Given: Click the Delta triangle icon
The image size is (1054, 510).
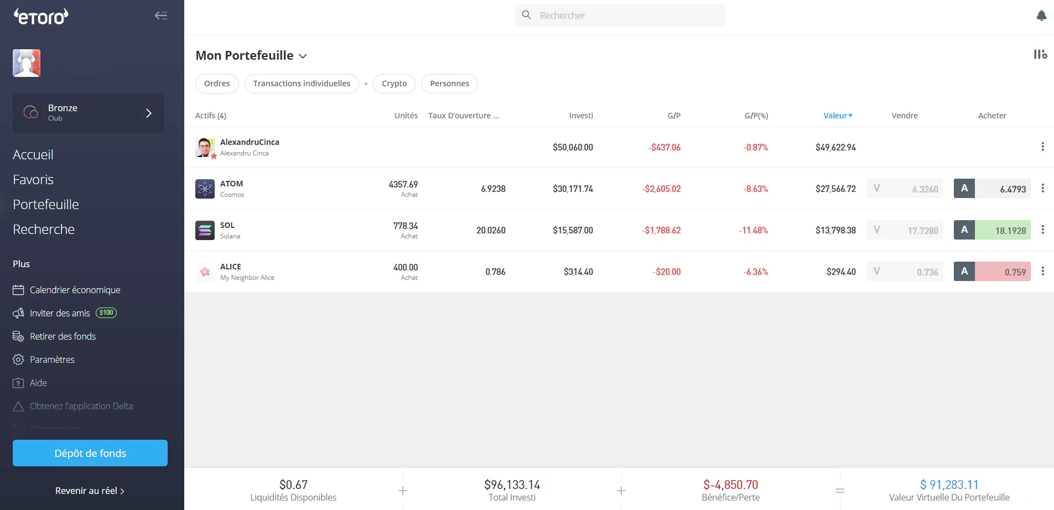Looking at the screenshot, I should tap(18, 406).
